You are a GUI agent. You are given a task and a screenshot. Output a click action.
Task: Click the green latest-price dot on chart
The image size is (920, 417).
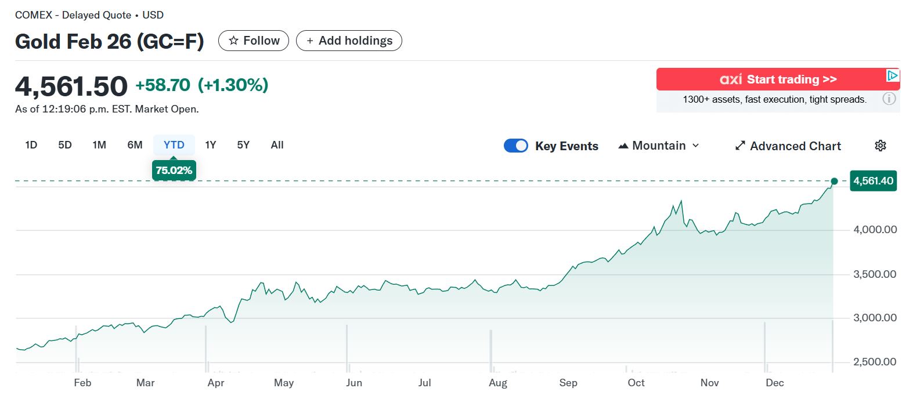[834, 181]
